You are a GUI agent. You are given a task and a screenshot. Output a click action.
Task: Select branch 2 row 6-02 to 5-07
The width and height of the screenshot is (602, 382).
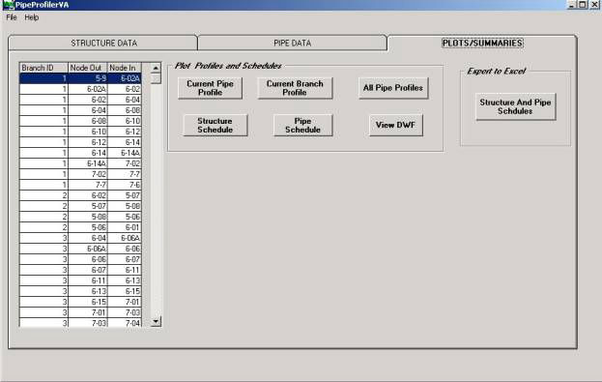(x=80, y=195)
